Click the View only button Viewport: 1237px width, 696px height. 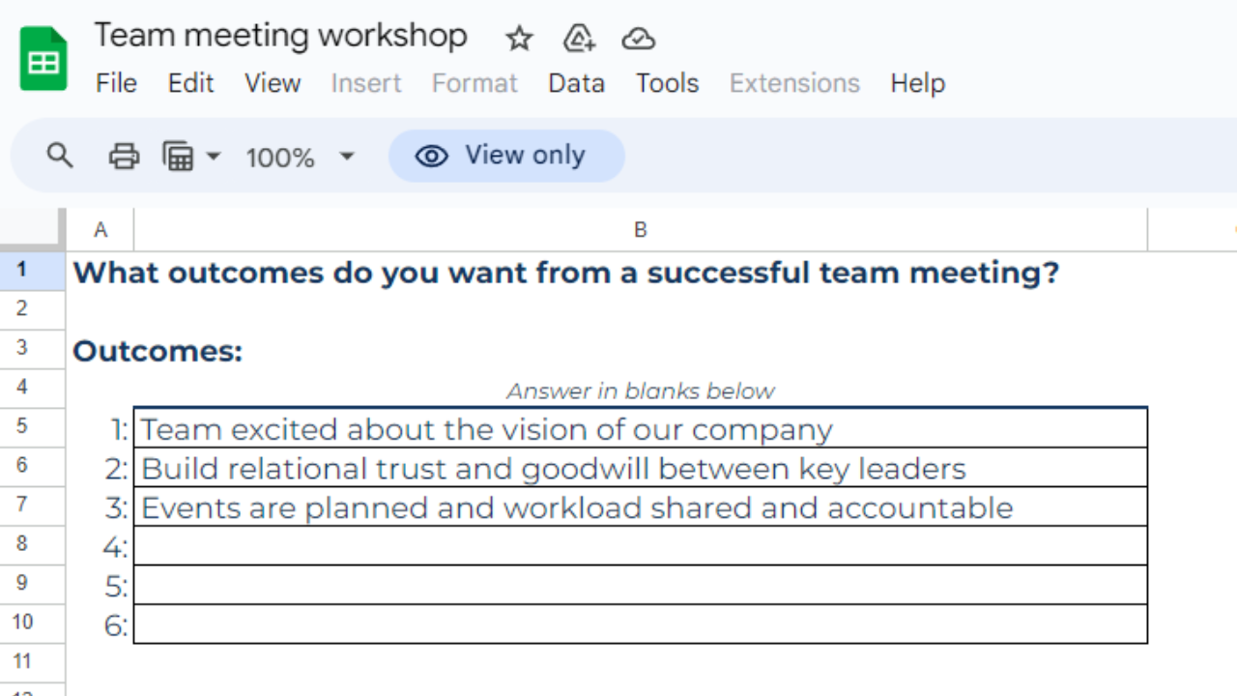pyautogui.click(x=506, y=156)
